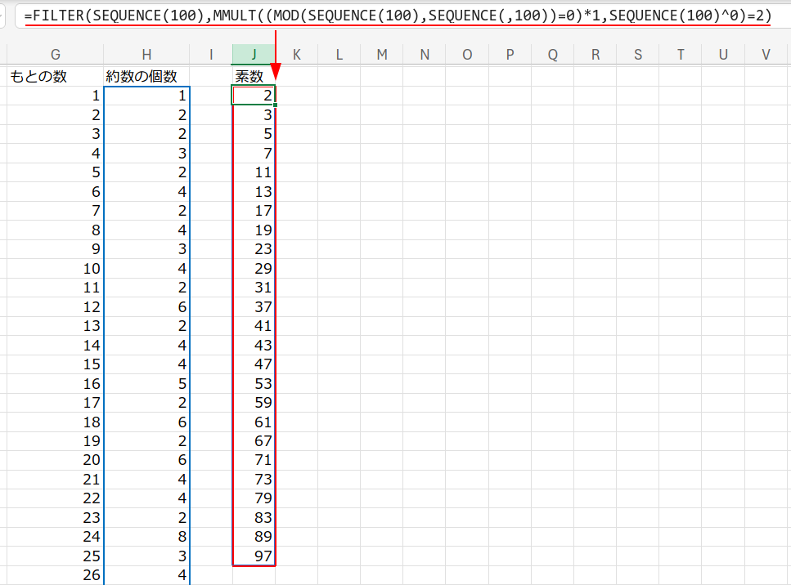This screenshot has height=585, width=791.
Task: Select column S header
Action: pos(638,54)
